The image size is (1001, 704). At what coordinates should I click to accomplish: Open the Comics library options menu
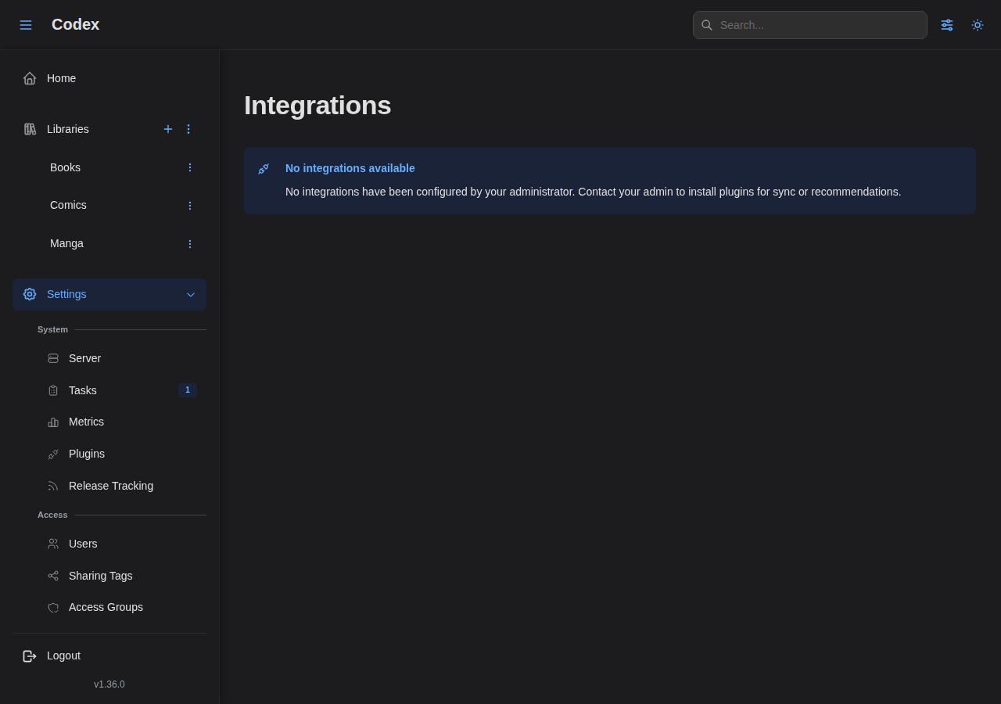click(189, 206)
